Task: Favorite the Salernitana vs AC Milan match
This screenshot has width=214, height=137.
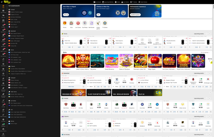Action: tap(83, 112)
